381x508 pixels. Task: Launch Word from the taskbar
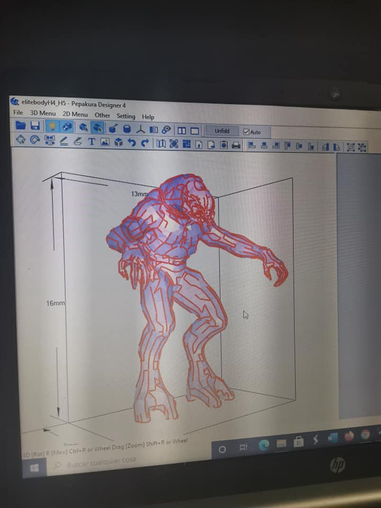coord(332,438)
